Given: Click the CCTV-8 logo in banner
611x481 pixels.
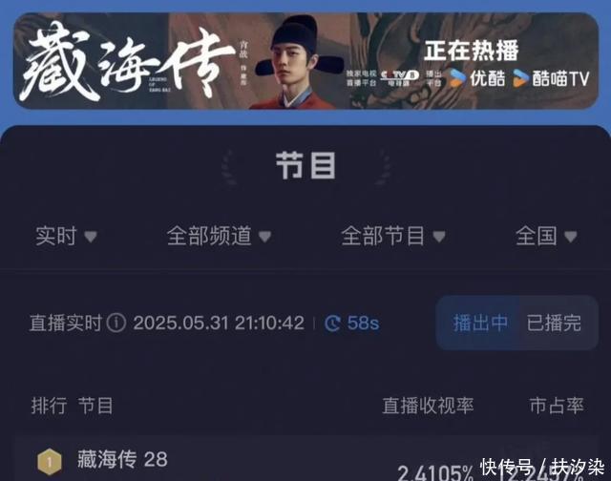Looking at the screenshot, I should pyautogui.click(x=400, y=76).
